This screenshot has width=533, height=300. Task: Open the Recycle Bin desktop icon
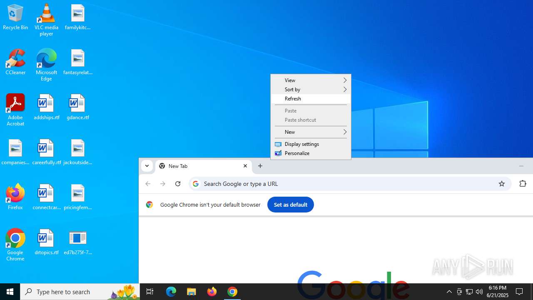click(x=15, y=17)
